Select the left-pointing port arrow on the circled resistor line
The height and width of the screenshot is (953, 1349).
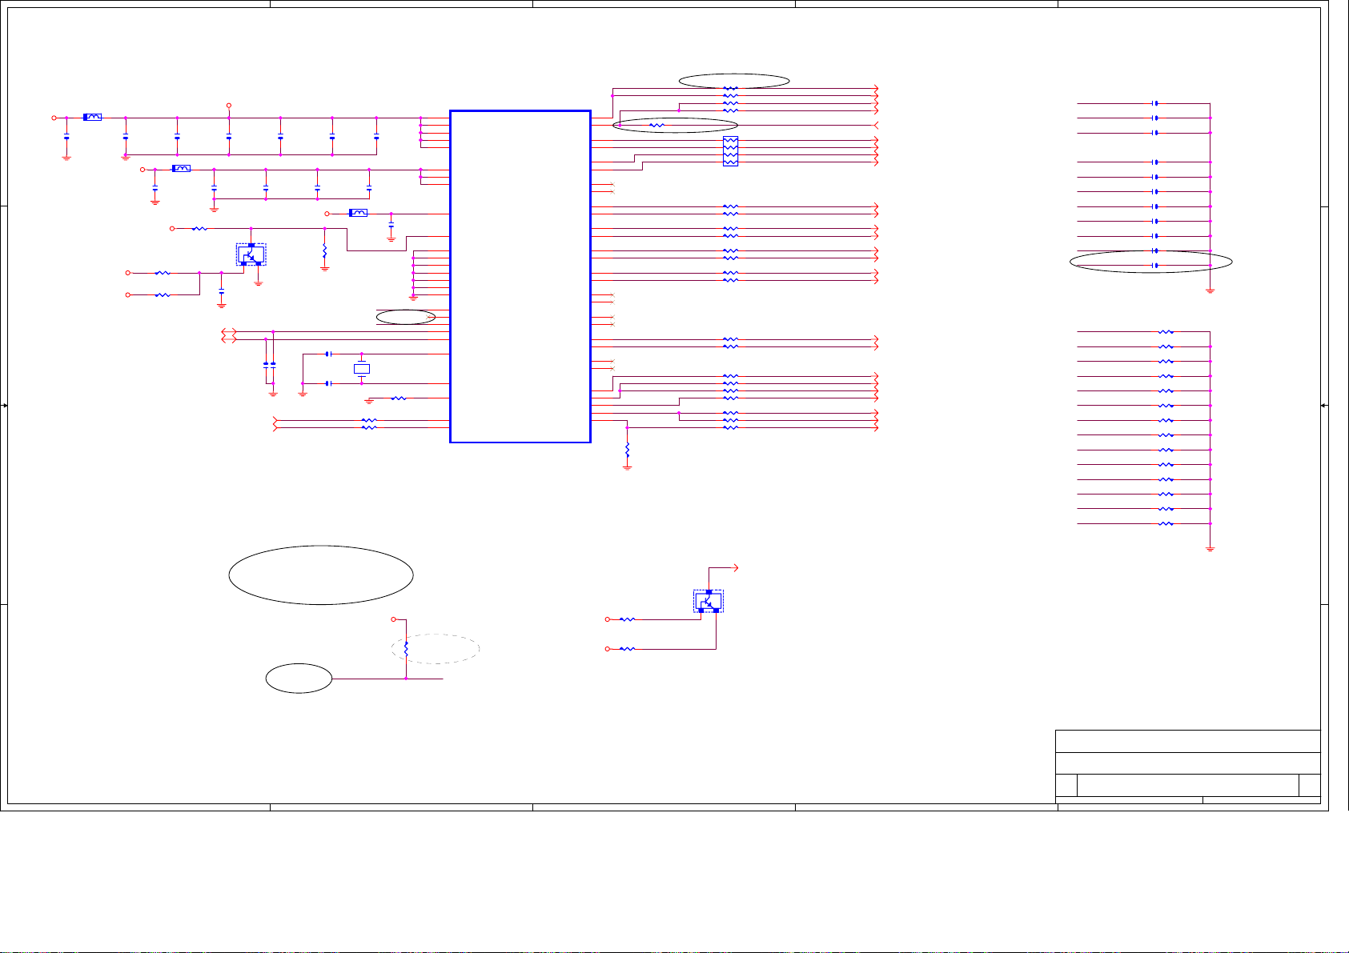coord(877,125)
